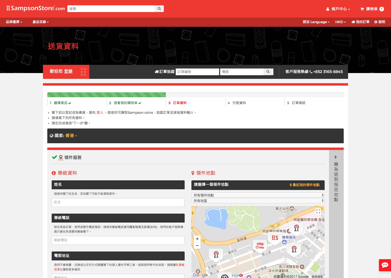Image resolution: width=391 pixels, height=278 pixels.
Task: Open the 語言 Language dropdown
Action: pos(316,22)
